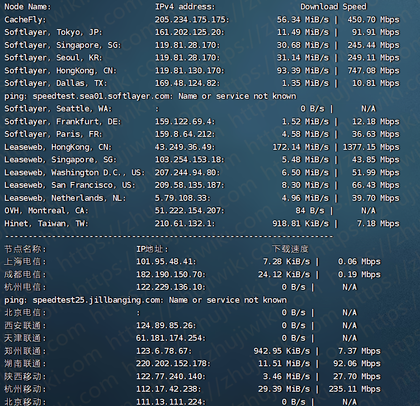Image resolution: width=420 pixels, height=406 pixels.
Task: Select IP 101.95.48.41
Action: (x=166, y=262)
